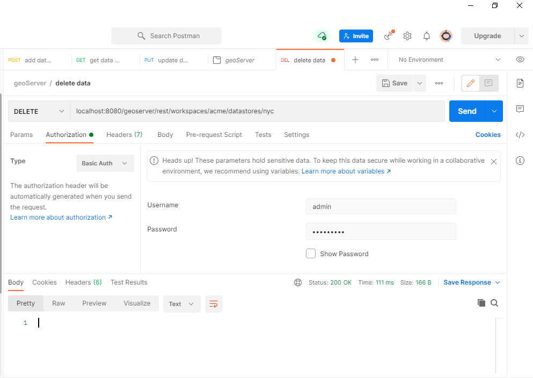Open Postman notifications
Viewport: 533px width, 378px height.
tap(426, 35)
